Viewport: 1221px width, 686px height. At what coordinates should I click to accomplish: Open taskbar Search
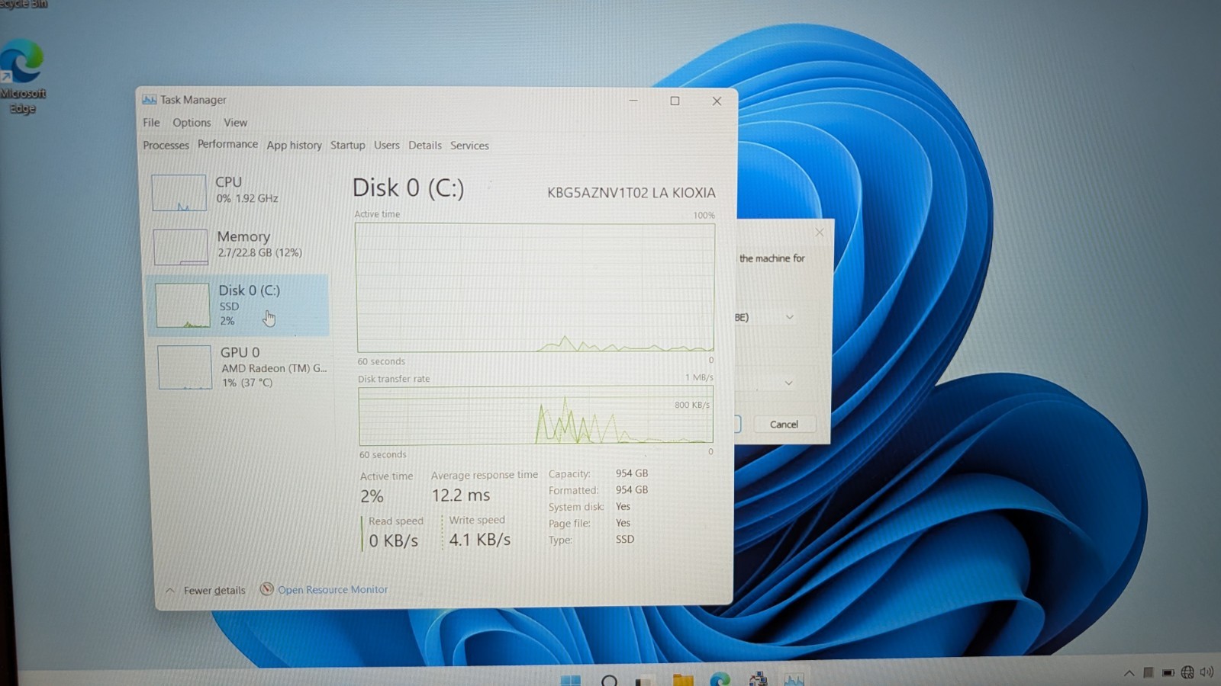tap(609, 681)
